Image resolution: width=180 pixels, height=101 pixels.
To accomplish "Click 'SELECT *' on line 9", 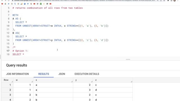I will point(21,22).
